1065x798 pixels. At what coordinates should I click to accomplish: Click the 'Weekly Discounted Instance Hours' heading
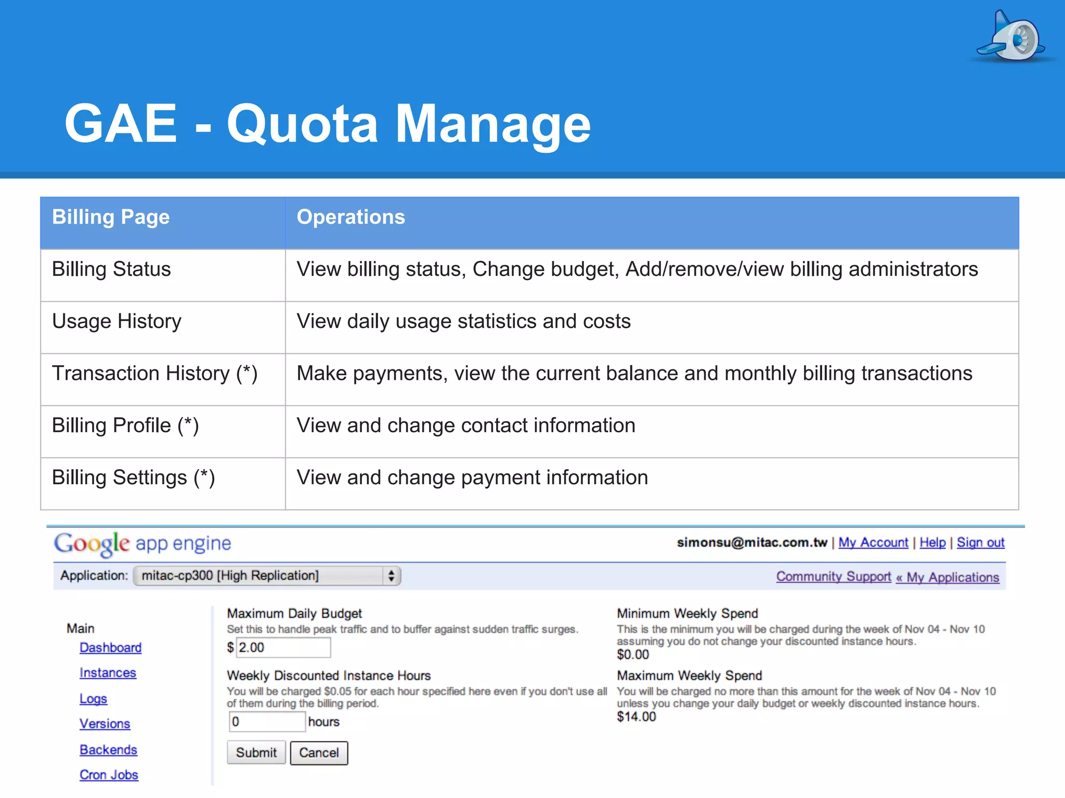pyautogui.click(x=329, y=675)
